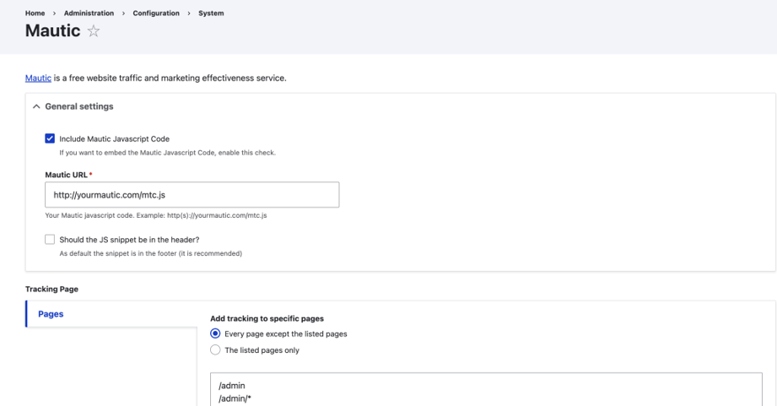
Task: Click the Mautic page title
Action: [x=52, y=30]
